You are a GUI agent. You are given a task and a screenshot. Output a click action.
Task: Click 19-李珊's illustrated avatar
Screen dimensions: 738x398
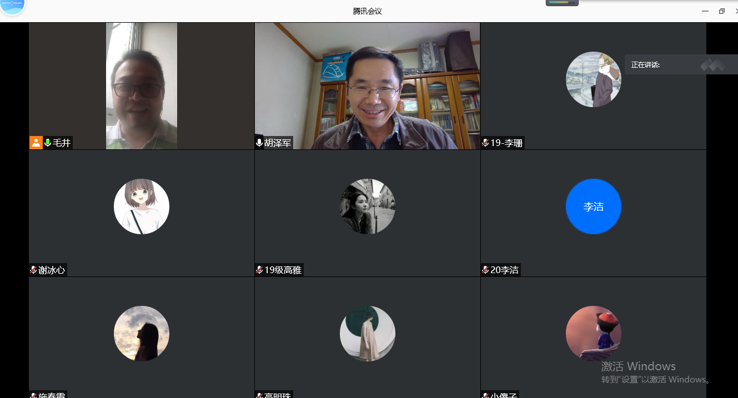(x=593, y=79)
